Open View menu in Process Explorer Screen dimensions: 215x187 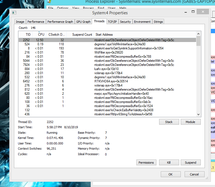click(x=76, y=8)
